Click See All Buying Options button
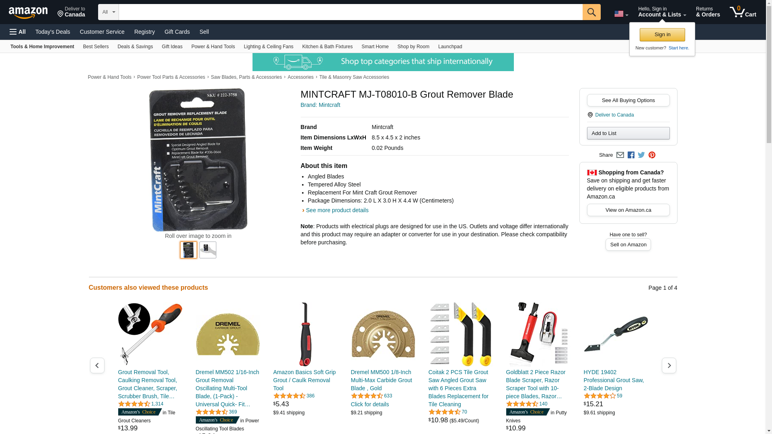The width and height of the screenshot is (772, 434). coord(628,100)
